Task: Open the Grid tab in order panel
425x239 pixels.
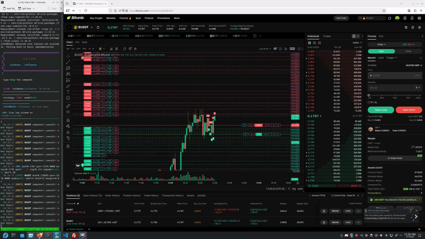Action: tap(381, 36)
